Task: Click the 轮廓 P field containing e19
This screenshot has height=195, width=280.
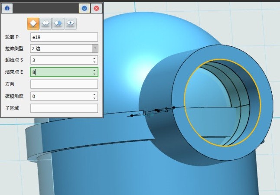Action: click(x=64, y=37)
